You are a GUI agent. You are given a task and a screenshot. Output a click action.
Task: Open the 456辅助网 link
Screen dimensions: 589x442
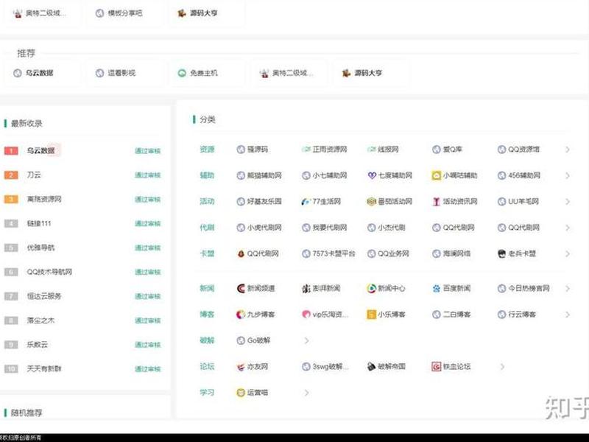(x=524, y=175)
